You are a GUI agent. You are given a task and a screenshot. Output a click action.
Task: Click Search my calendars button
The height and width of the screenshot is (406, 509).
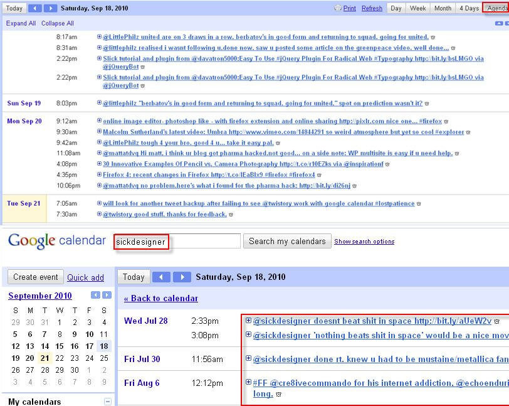tap(287, 241)
